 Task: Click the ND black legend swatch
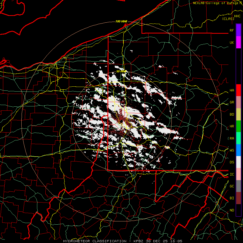point(238,210)
